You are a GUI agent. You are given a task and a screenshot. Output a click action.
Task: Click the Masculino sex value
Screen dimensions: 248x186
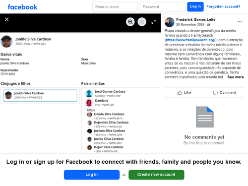(88, 63)
